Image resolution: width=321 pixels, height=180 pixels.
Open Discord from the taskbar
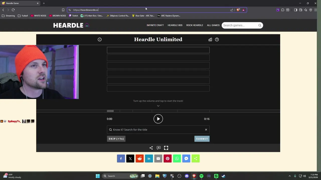[x=187, y=176]
